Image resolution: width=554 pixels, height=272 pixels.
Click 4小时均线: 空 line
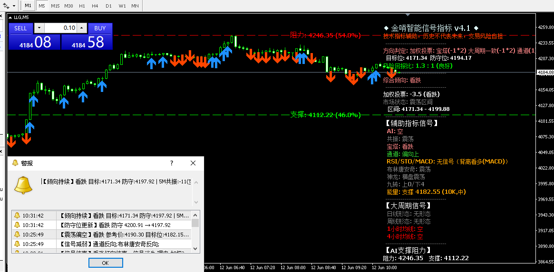click(x=405, y=237)
